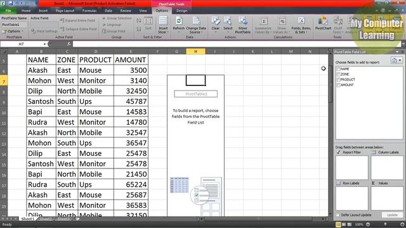Open the Home tab
The image size is (406, 228).
click(26, 11)
